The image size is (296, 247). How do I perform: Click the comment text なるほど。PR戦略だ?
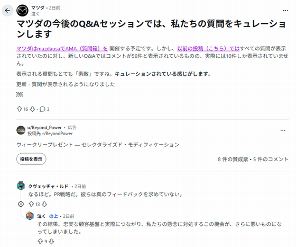click(105, 195)
